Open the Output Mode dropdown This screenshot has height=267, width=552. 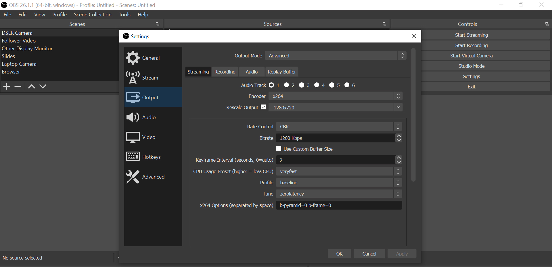[336, 56]
